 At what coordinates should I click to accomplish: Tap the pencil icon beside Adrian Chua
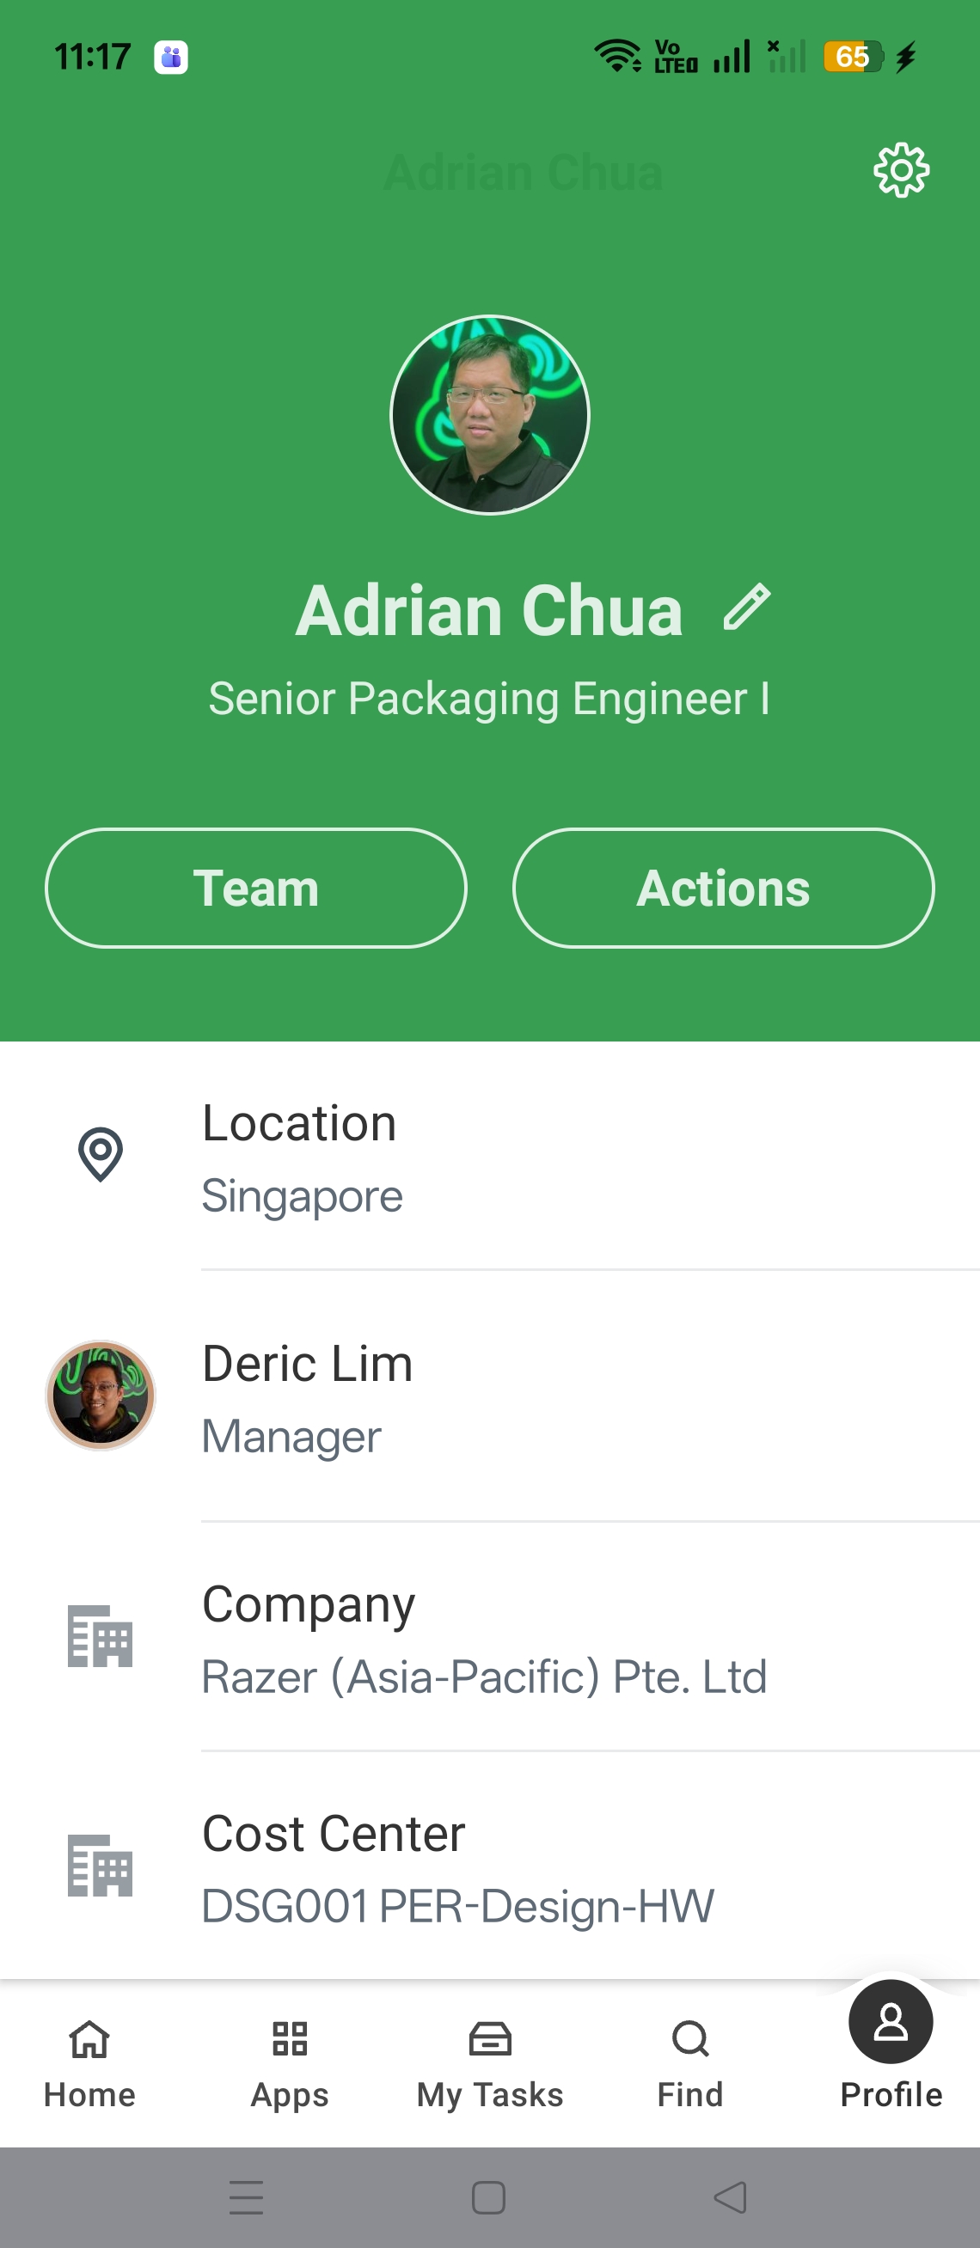pyautogui.click(x=747, y=607)
